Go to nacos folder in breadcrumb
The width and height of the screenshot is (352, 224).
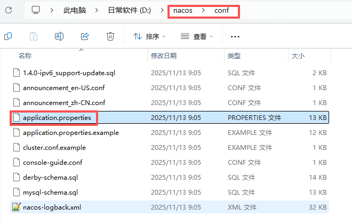[183, 11]
